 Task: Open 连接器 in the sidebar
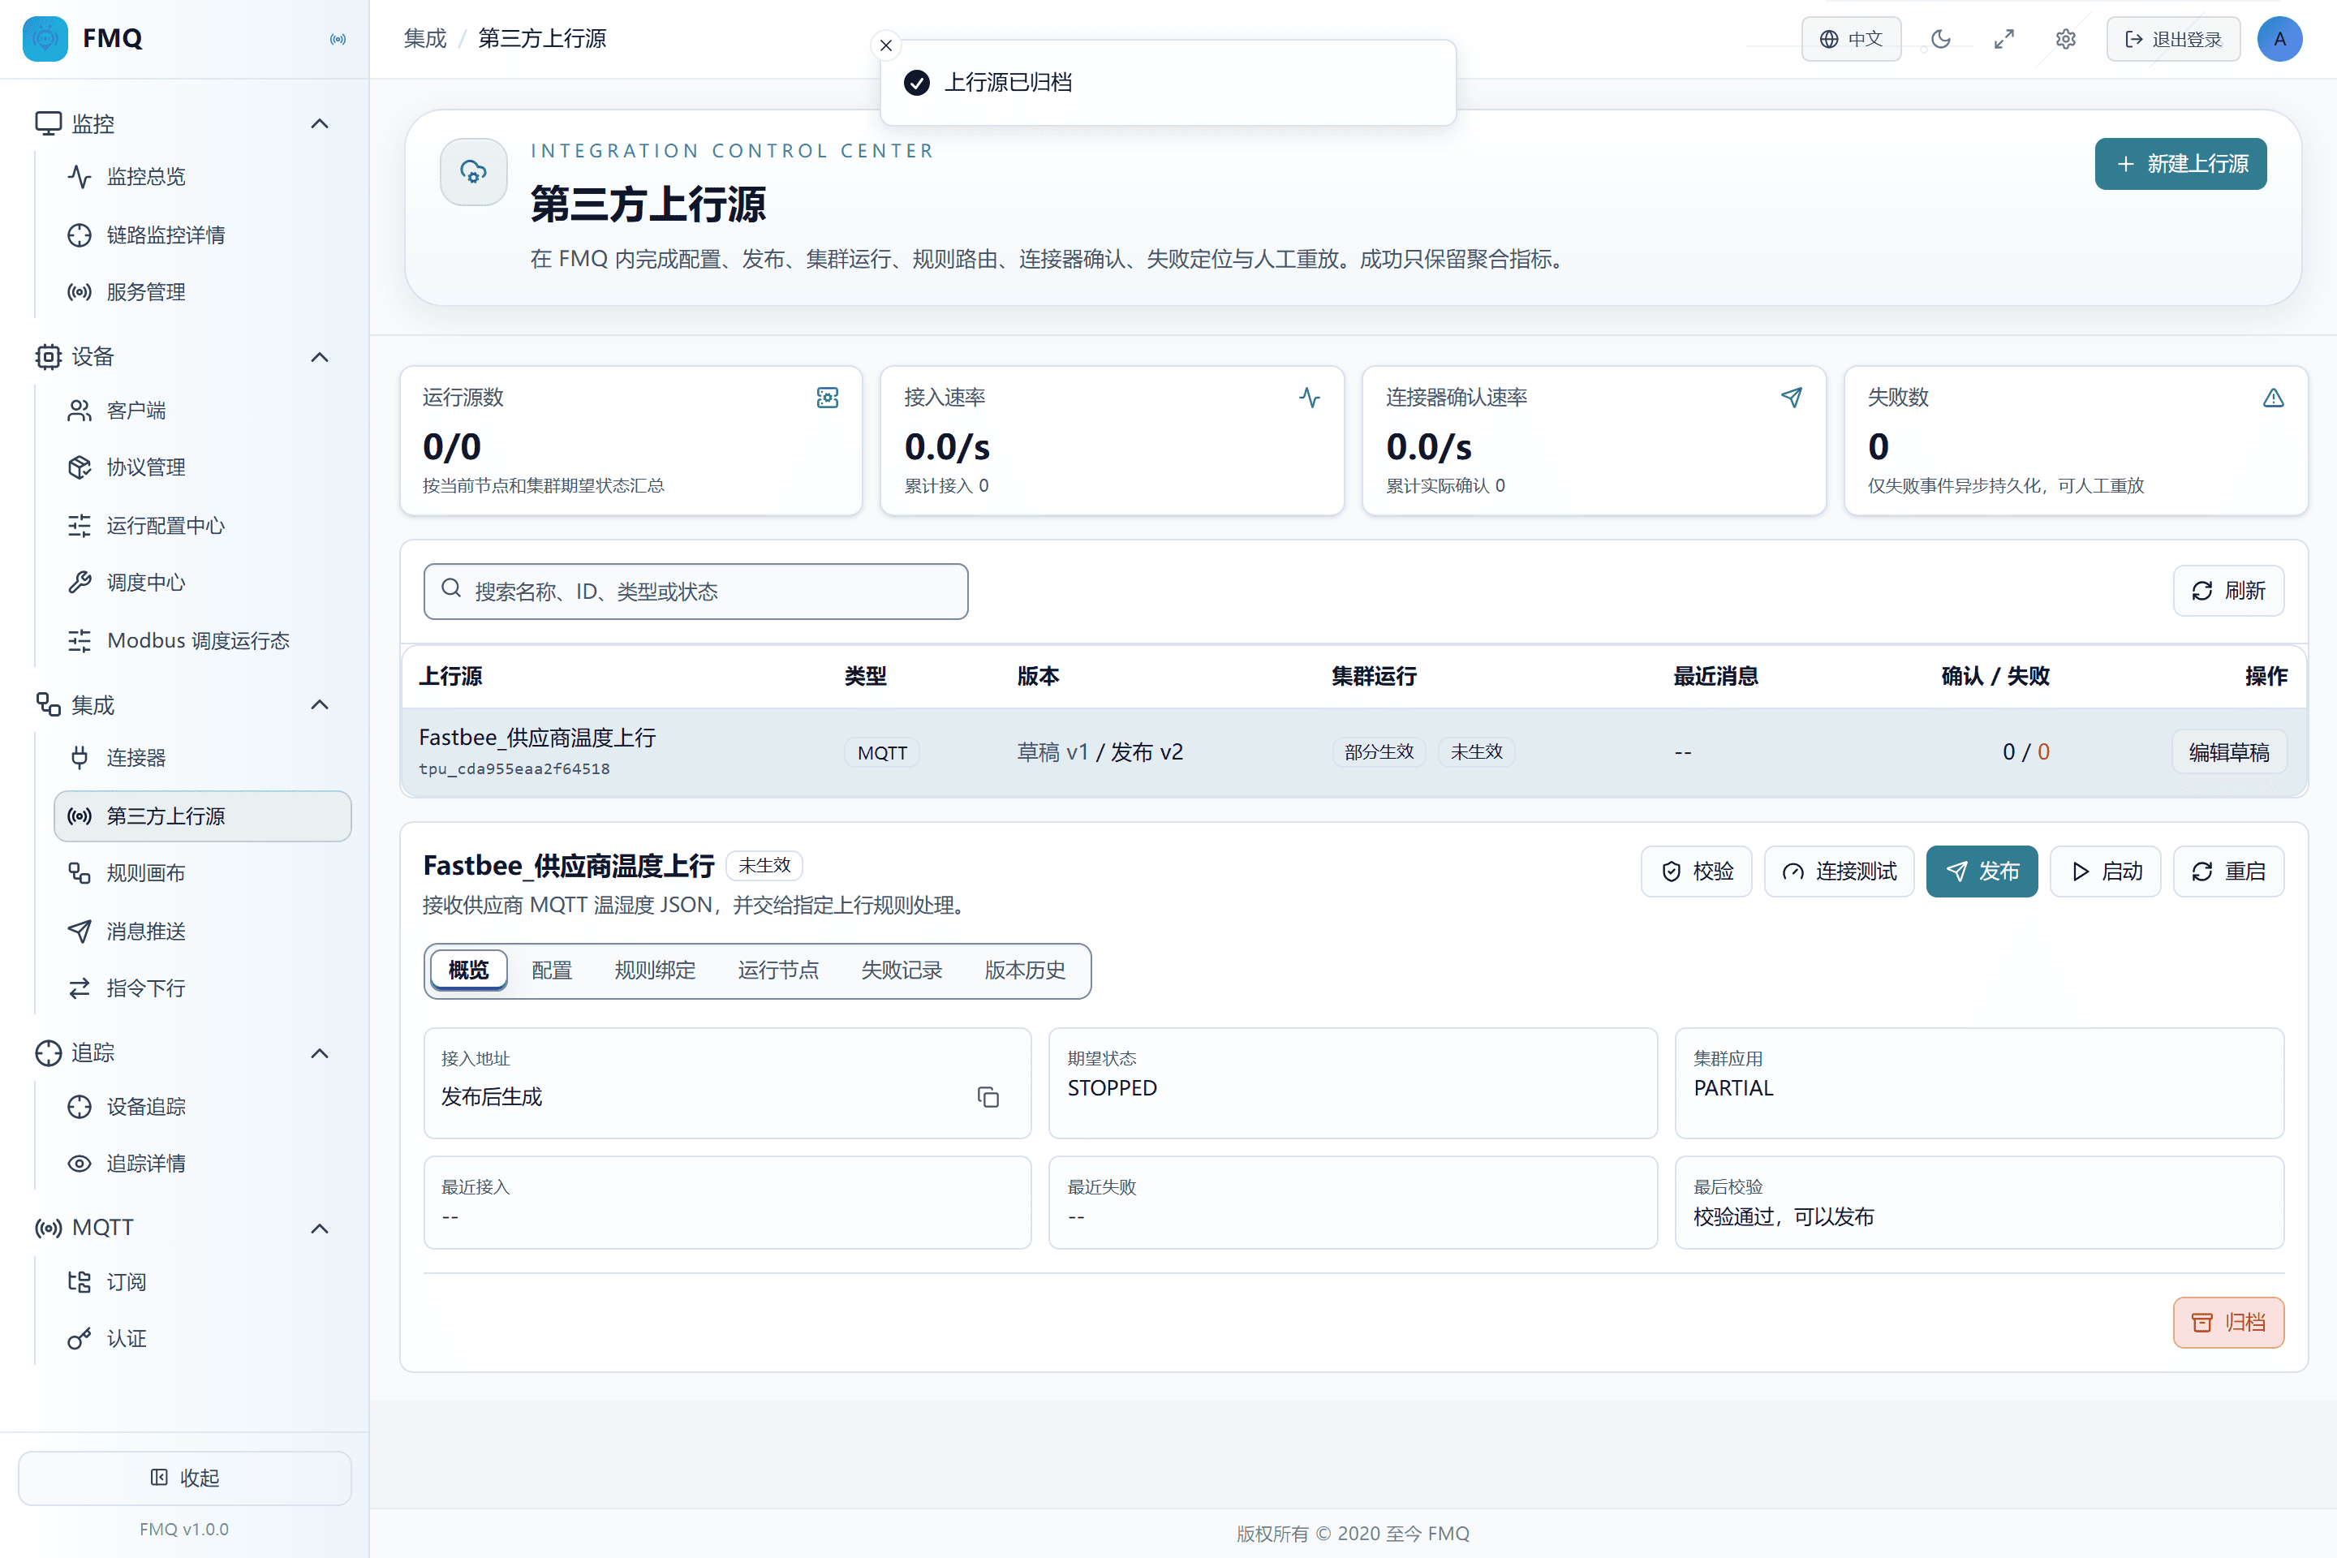pos(203,758)
